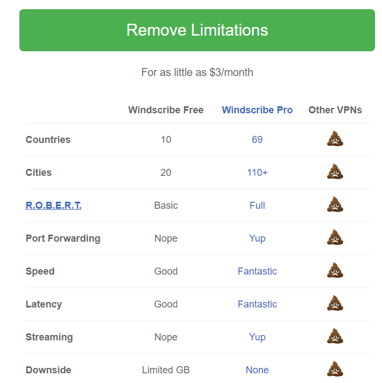Click the poop emoji in Streaming row
Screen dimensions: 382x383
tap(335, 337)
